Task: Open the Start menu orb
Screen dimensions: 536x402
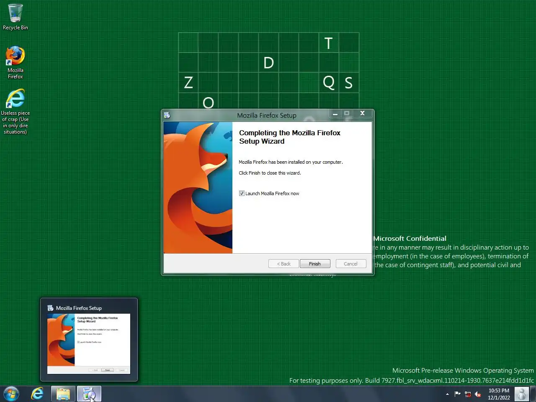Action: [11, 394]
